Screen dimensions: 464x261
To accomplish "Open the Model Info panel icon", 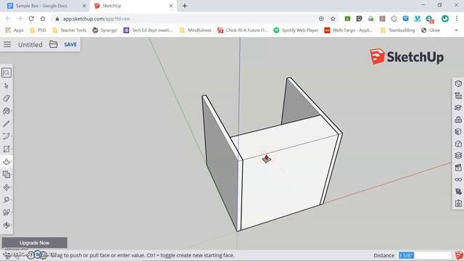I will (x=458, y=203).
